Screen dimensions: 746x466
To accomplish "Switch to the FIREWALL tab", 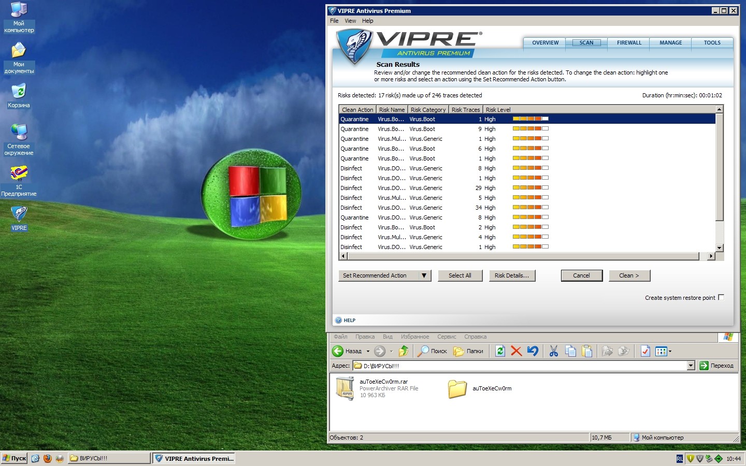I will (629, 43).
